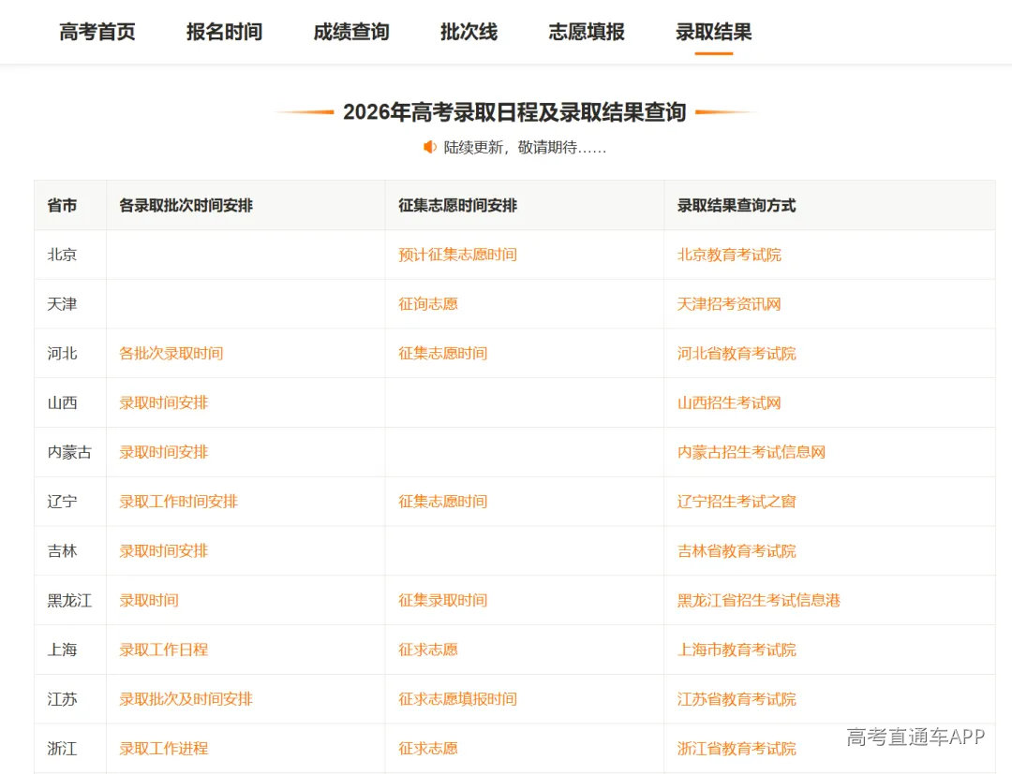Open the 高考首页 tab

point(97,32)
